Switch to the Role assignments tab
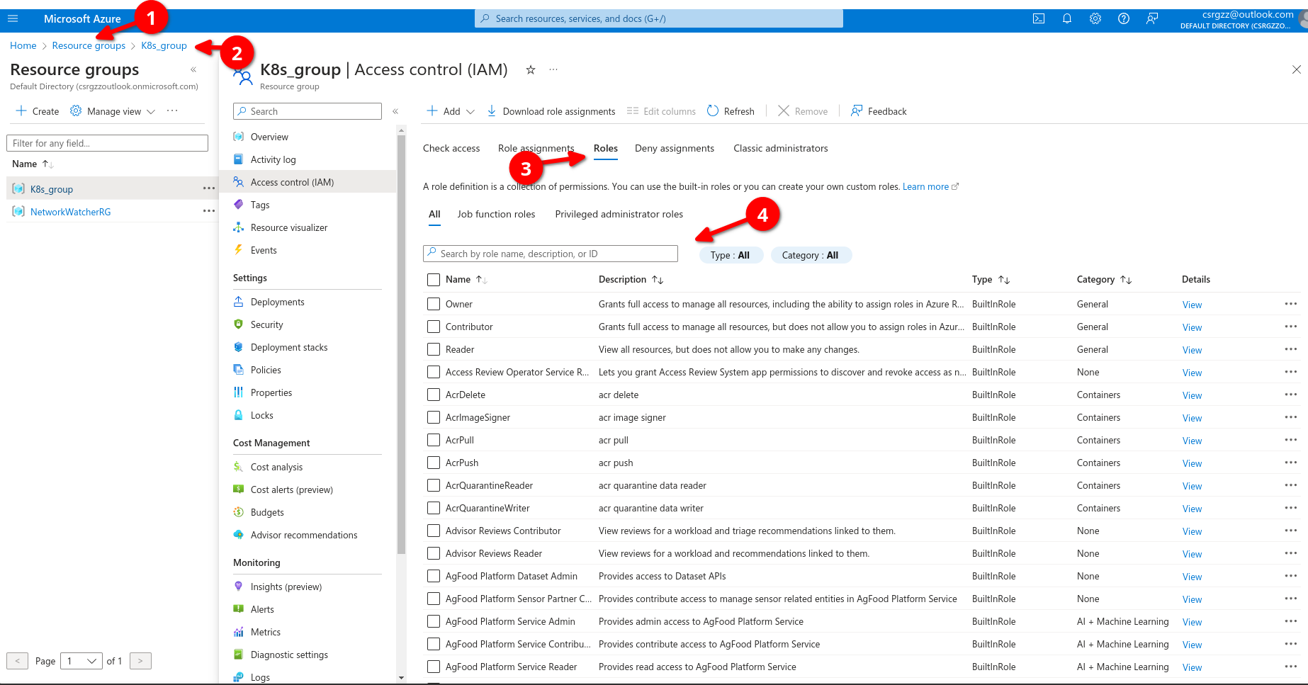 tap(536, 148)
